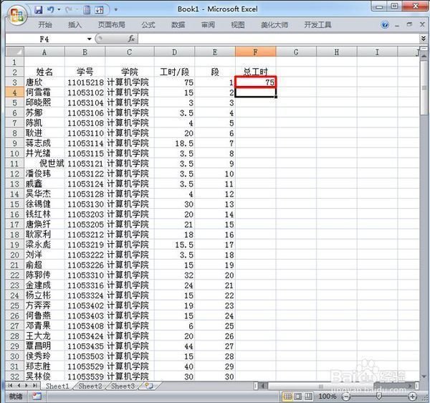Select column A header
The height and width of the screenshot is (403, 430).
tap(44, 52)
